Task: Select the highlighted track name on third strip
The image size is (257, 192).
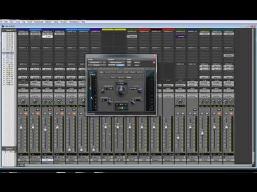Action: (x=47, y=160)
